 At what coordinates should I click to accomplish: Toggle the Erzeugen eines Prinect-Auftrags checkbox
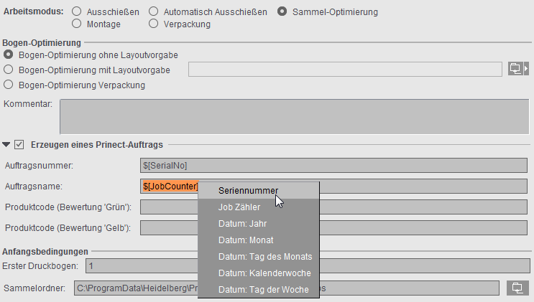19,144
